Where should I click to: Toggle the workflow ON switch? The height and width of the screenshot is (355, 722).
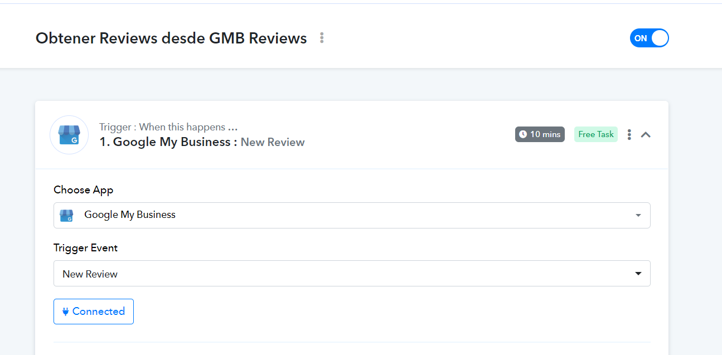pos(649,38)
